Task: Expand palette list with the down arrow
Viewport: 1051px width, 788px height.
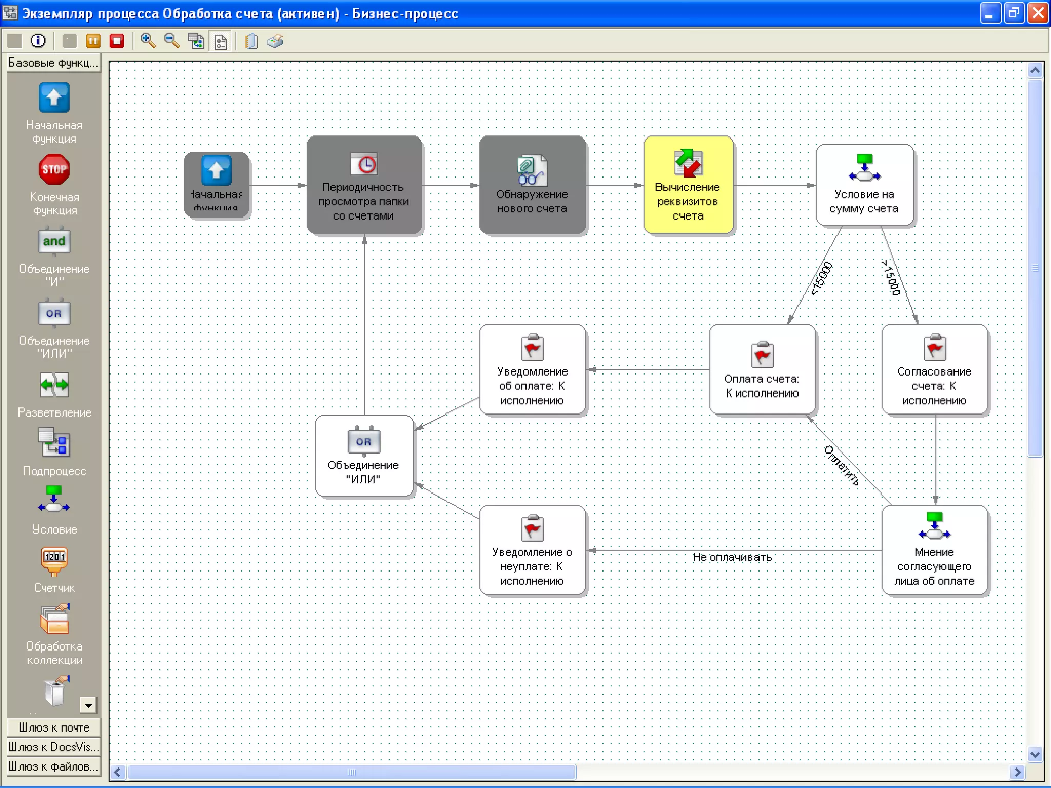Action: tap(88, 705)
